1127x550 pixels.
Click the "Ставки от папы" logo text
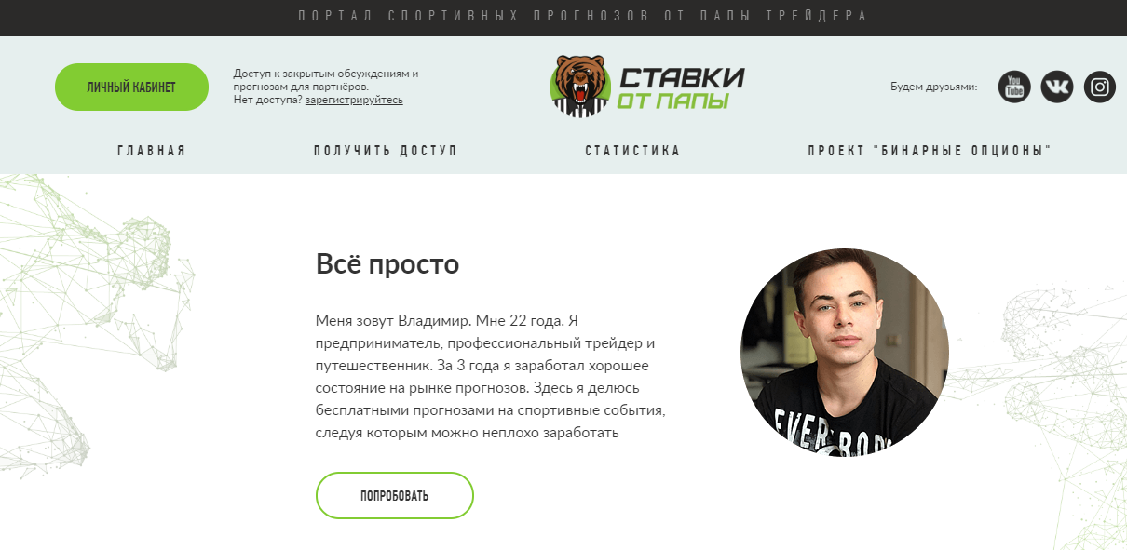coord(681,88)
